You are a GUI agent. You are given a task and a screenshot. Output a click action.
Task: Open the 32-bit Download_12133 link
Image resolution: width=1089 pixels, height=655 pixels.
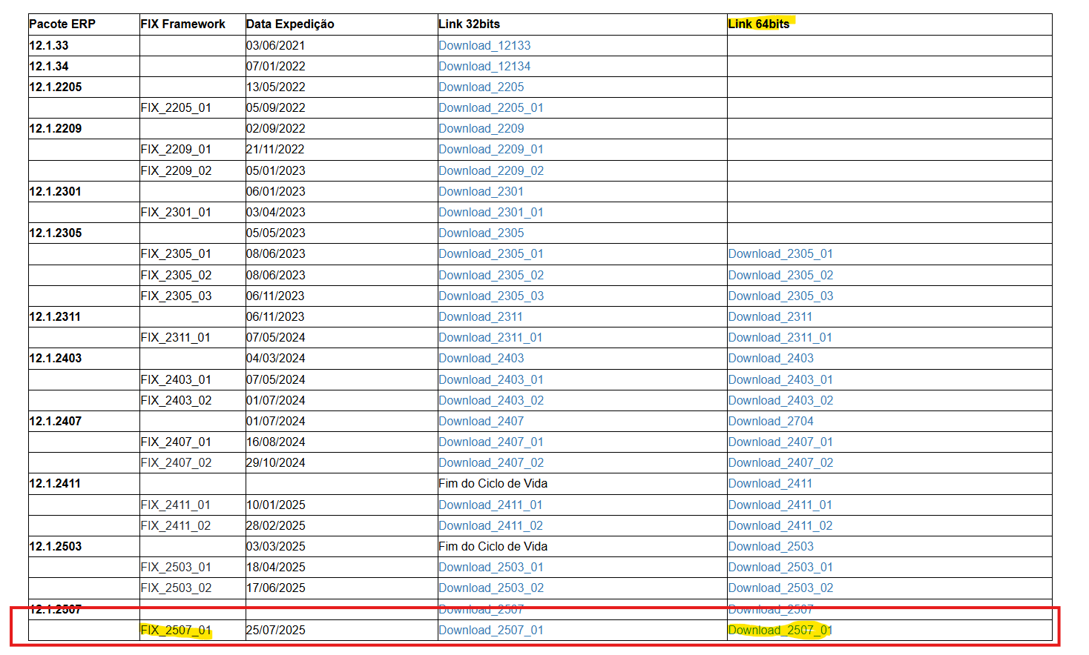[484, 45]
